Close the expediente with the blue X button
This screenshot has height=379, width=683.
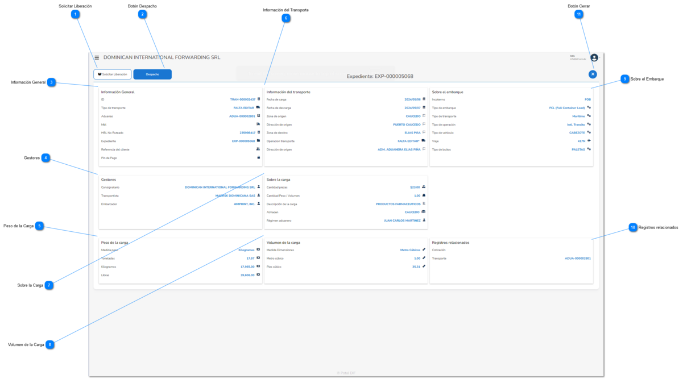pyautogui.click(x=593, y=74)
